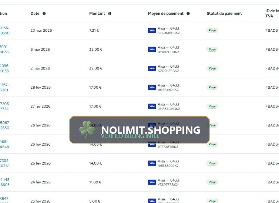Click the Visa logo in the 6 mar 2026 row
The image size is (279, 203).
point(152,50)
